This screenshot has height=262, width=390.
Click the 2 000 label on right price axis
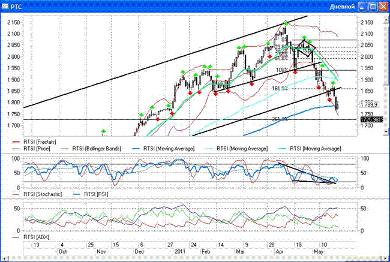[x=367, y=57]
